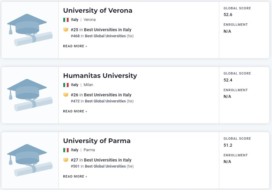The image size is (272, 190).
Task: Click the ranking badge icon beside #25
Action: (x=66, y=30)
